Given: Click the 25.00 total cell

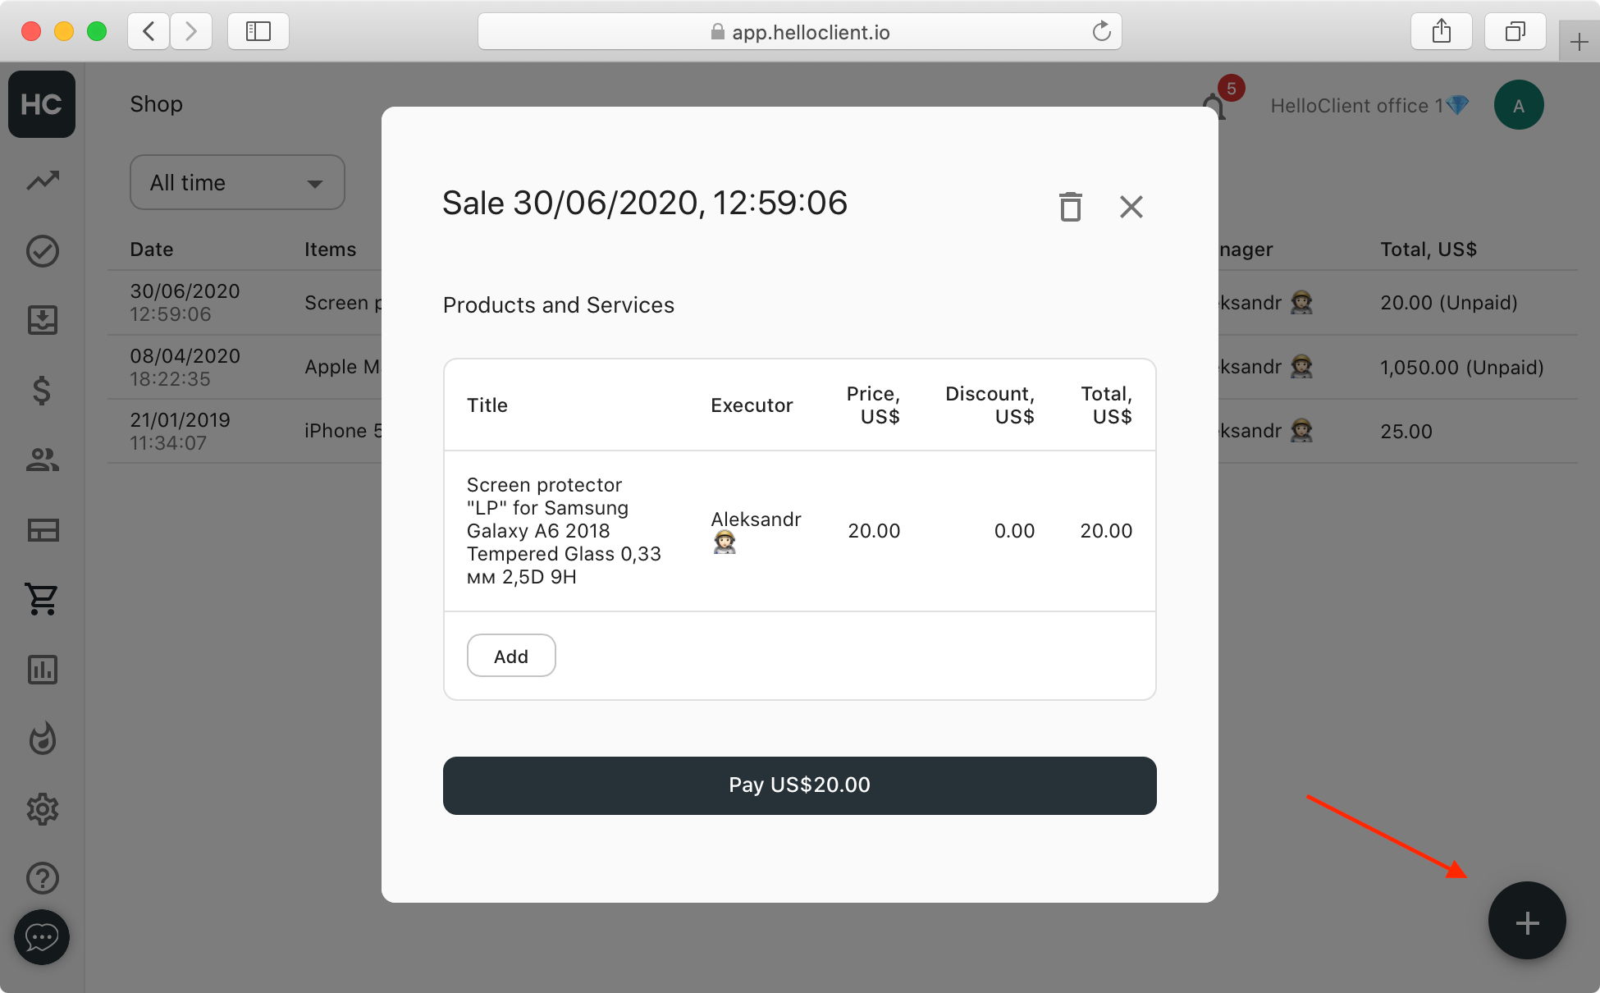Looking at the screenshot, I should [x=1406, y=431].
